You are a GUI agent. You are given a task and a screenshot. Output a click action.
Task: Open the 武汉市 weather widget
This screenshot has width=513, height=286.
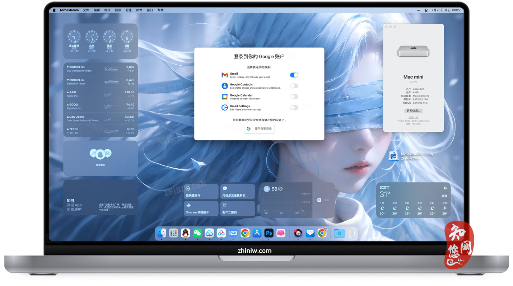point(413,200)
